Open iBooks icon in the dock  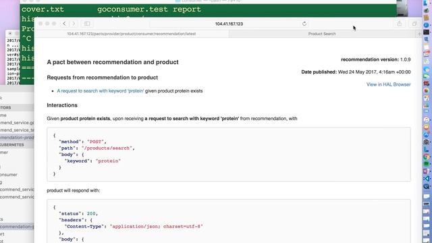click(x=426, y=127)
